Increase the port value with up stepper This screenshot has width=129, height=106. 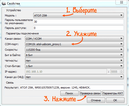121,71
